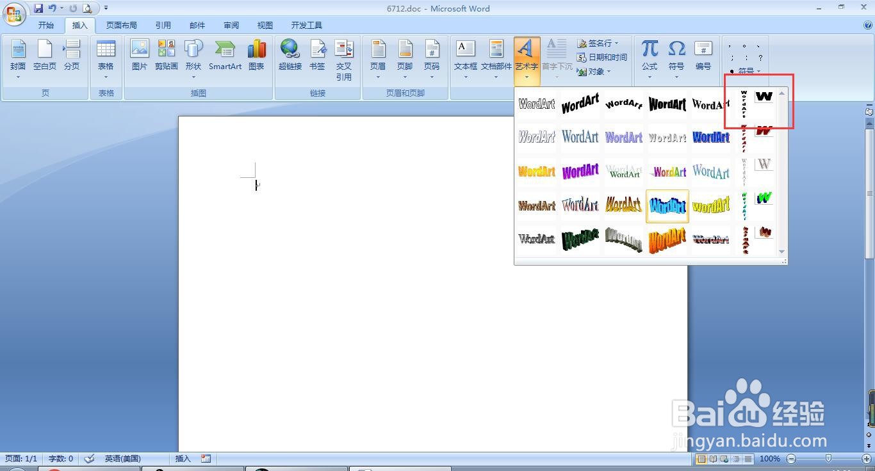This screenshot has width=875, height=471.
Task: Insert a cover page (封面)
Action: click(18, 60)
